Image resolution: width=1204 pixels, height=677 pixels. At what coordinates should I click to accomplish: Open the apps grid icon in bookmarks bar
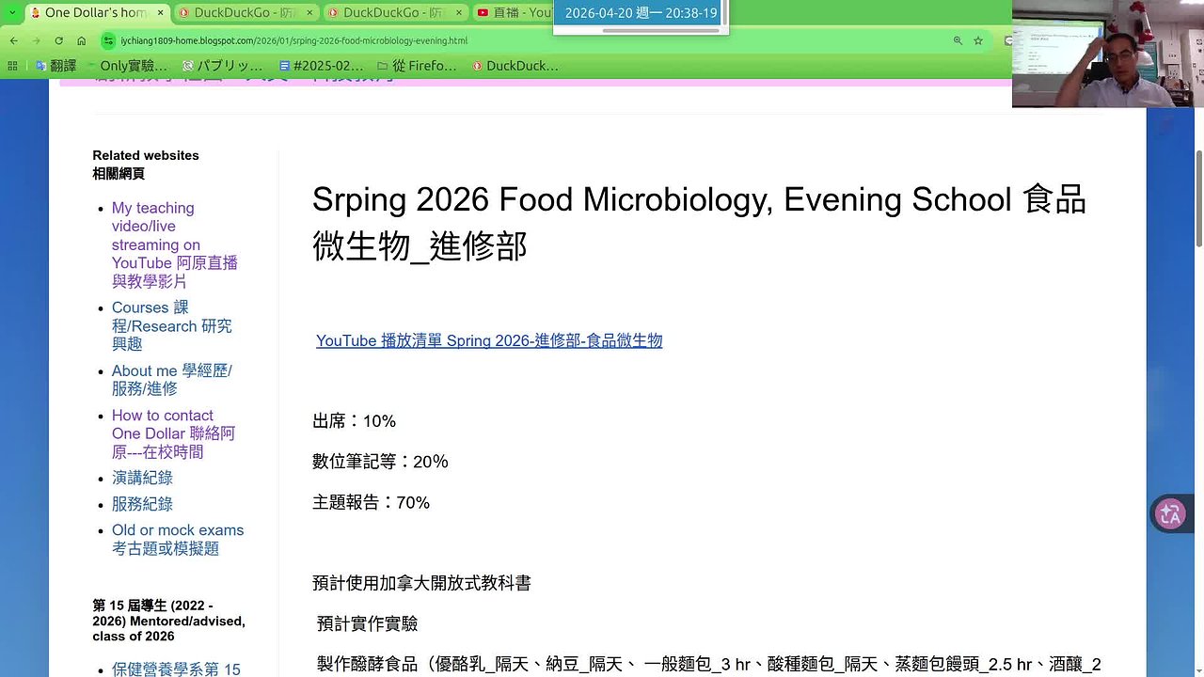pyautogui.click(x=12, y=66)
